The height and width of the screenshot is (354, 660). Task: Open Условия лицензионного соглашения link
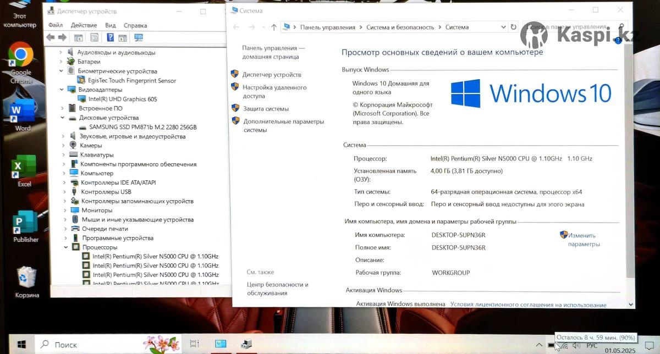[528, 305]
